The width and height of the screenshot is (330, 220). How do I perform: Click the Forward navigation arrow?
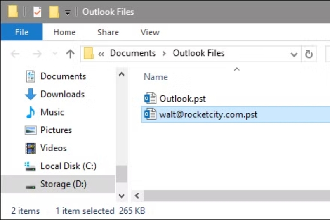(37, 54)
